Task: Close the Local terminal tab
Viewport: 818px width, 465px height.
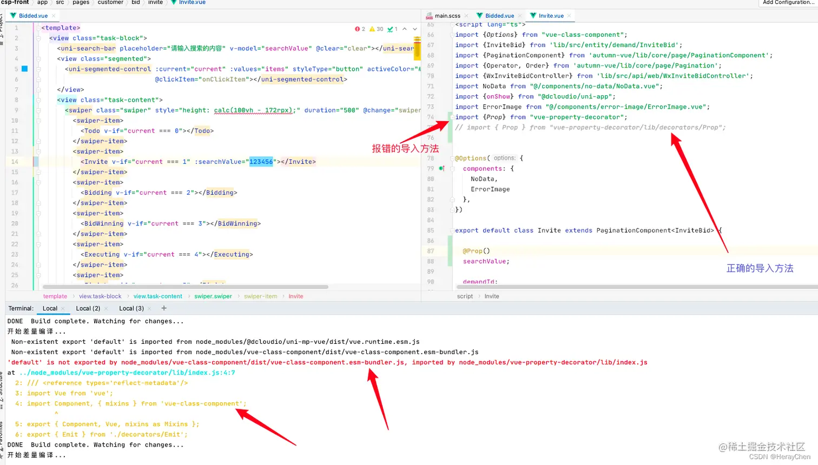Action: [x=63, y=308]
